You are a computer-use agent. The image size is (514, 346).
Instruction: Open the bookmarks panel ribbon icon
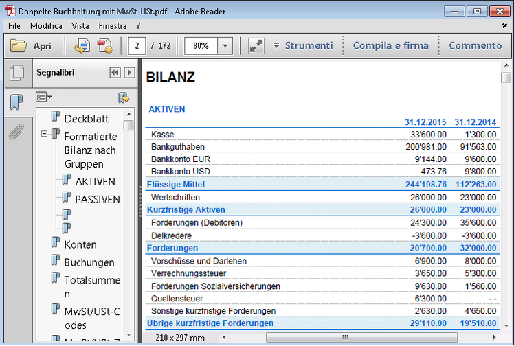point(16,102)
